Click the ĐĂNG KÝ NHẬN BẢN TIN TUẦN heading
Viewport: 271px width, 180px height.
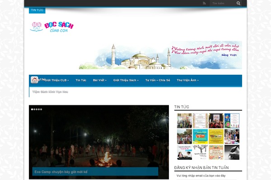coord(201,167)
